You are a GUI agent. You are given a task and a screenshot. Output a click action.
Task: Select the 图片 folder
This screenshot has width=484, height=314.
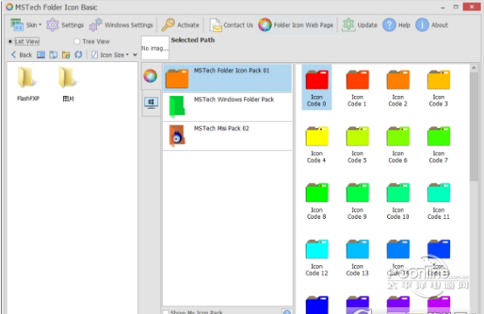tap(69, 84)
